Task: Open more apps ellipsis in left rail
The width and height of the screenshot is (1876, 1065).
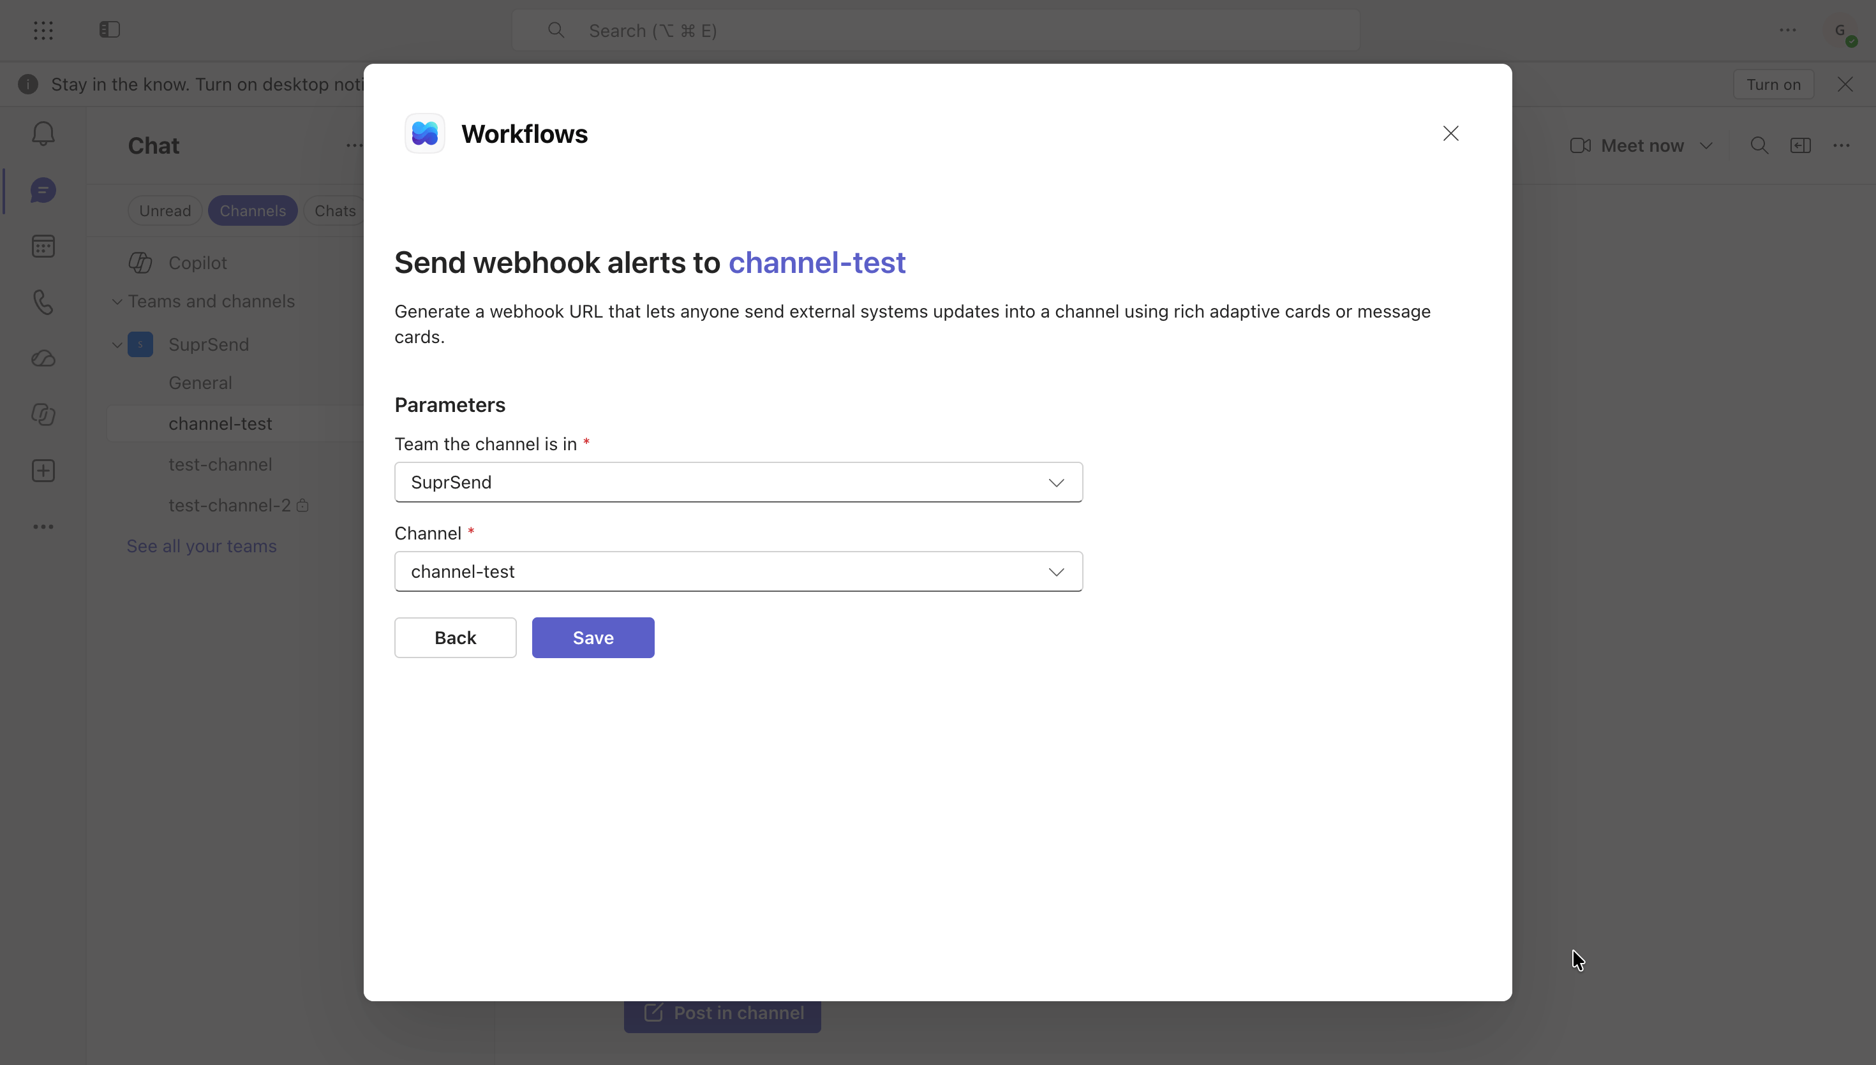Action: 43,527
